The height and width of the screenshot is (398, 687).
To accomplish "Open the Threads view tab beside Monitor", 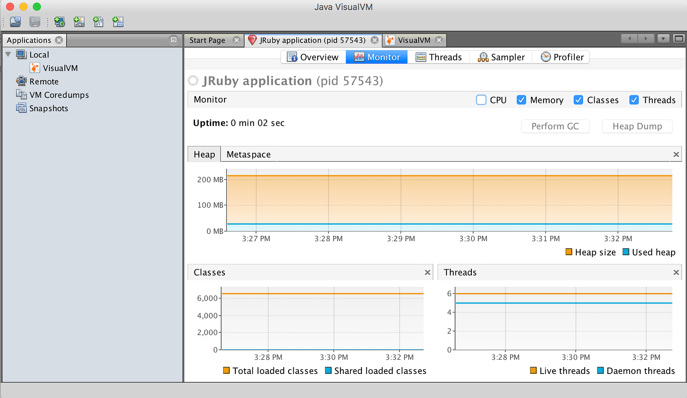I will pos(438,57).
